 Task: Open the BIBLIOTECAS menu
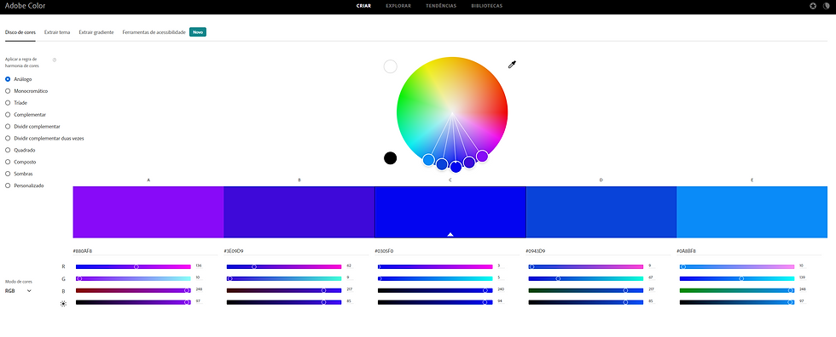point(487,6)
